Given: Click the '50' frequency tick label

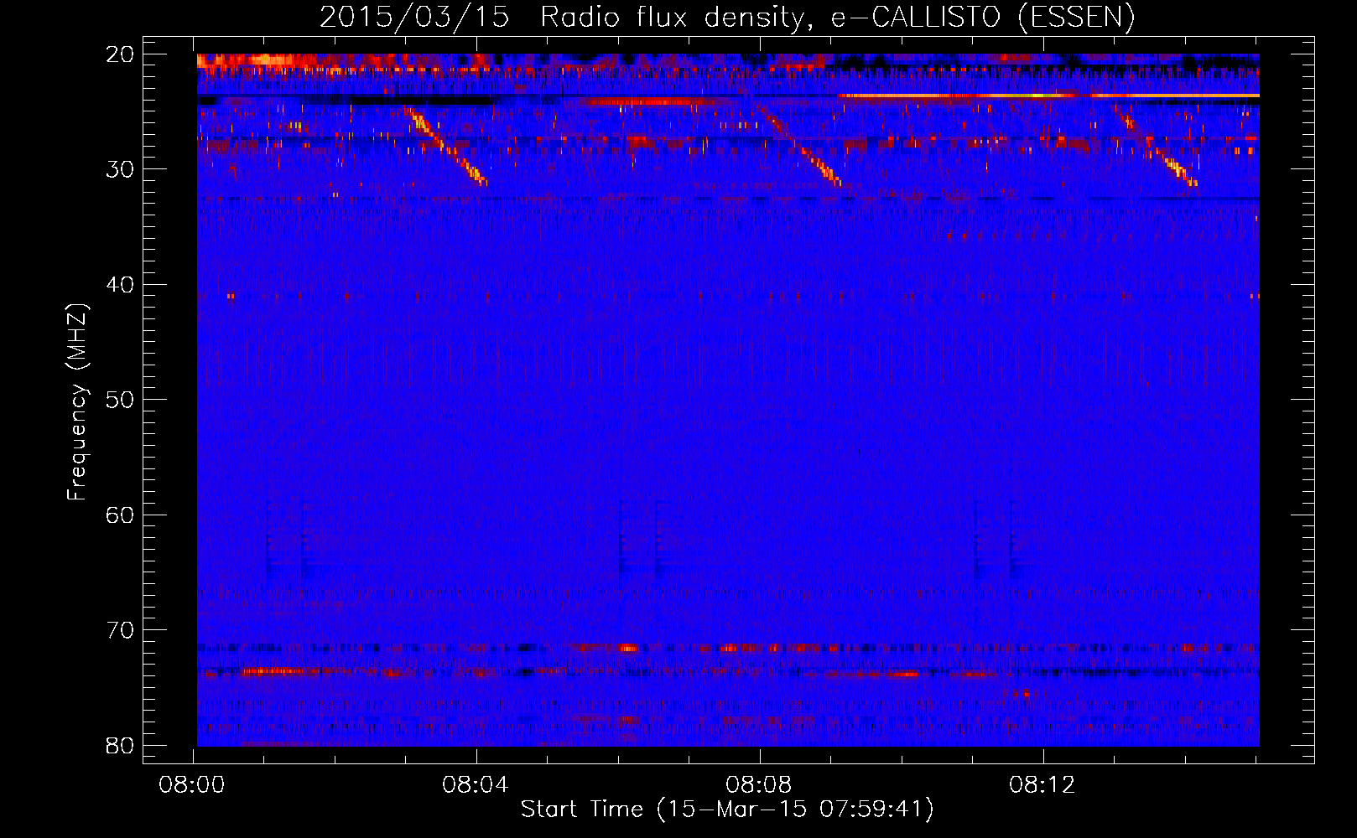Looking at the screenshot, I should pos(121,400).
